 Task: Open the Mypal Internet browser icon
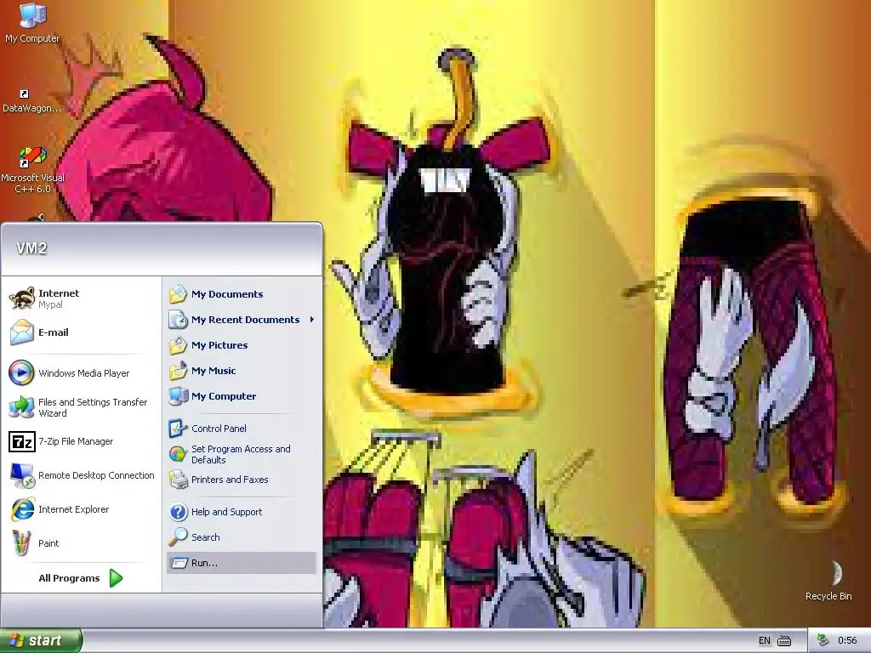[x=22, y=298]
